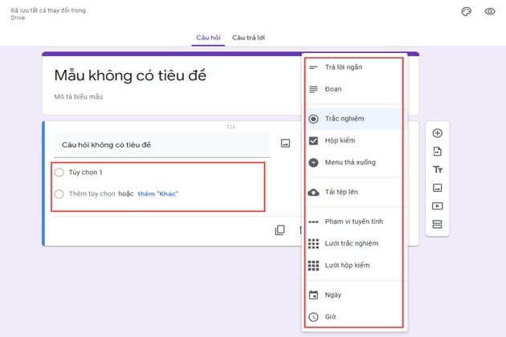This screenshot has height=337, width=506.
Task: Add title and description with the Tt icon
Action: coord(437,169)
